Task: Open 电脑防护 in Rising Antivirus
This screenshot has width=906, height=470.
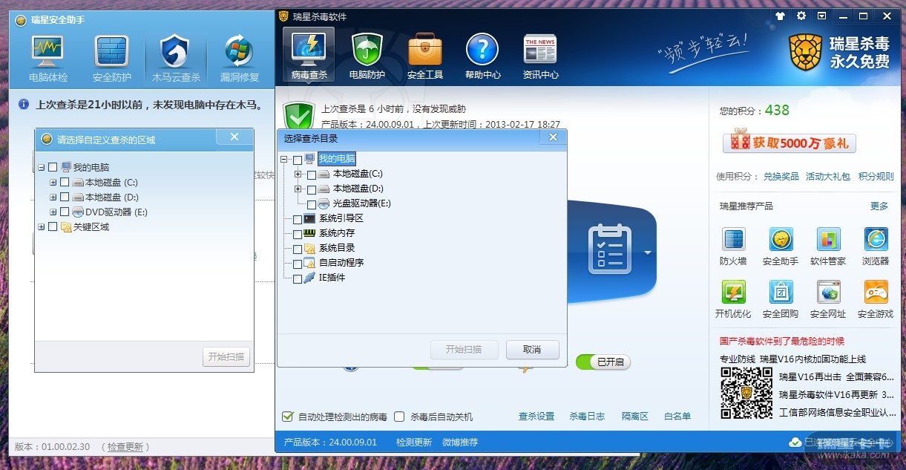Action: [367, 56]
